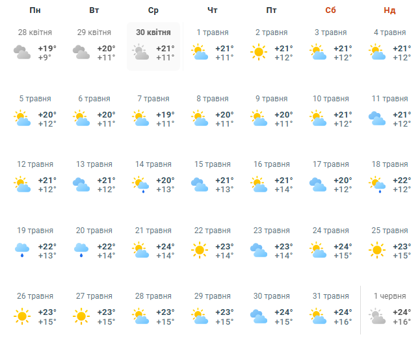Click the grey cloud icon for 28 квітня
Viewport: 420px width, 339px height.
(22, 52)
